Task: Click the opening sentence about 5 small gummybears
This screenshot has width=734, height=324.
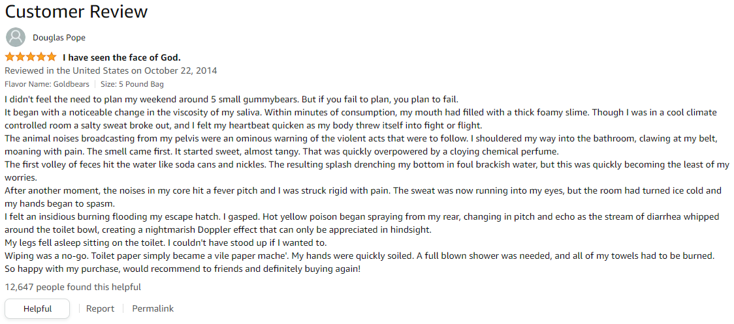Action: (232, 100)
